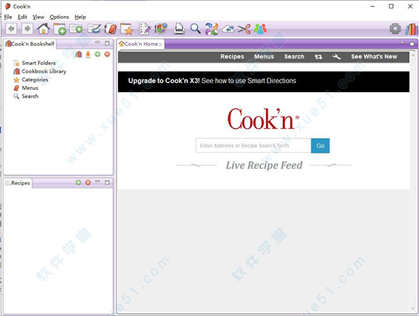
Task: Click the colorful people community icon
Action: (260, 29)
